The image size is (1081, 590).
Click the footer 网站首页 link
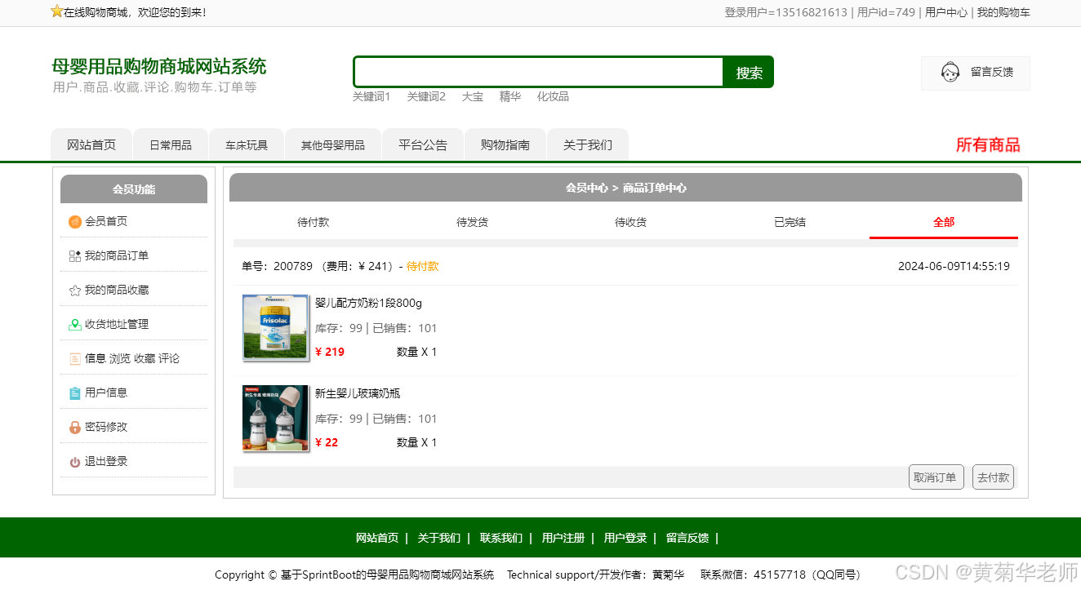click(377, 538)
